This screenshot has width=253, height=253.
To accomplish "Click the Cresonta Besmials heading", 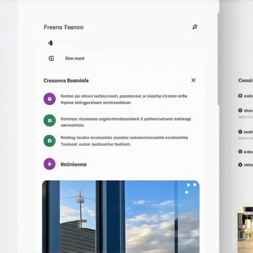I will [66, 81].
